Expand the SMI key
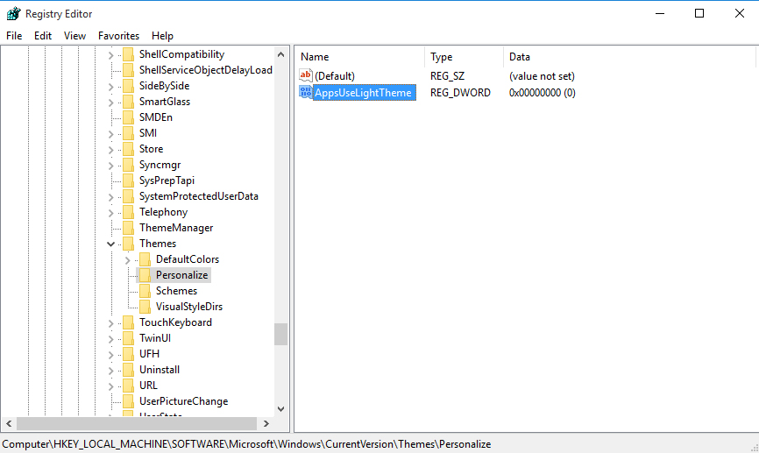This screenshot has height=453, width=759. (110, 134)
